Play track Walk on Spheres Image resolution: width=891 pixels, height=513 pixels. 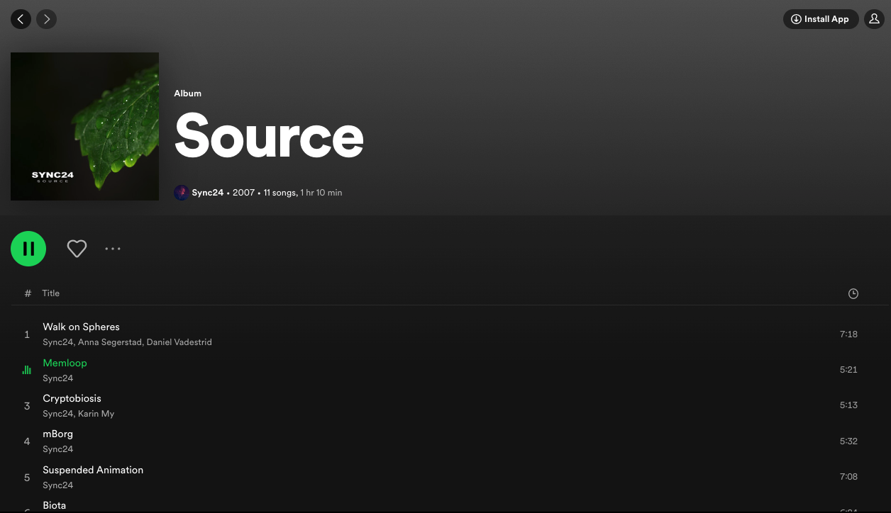point(81,327)
